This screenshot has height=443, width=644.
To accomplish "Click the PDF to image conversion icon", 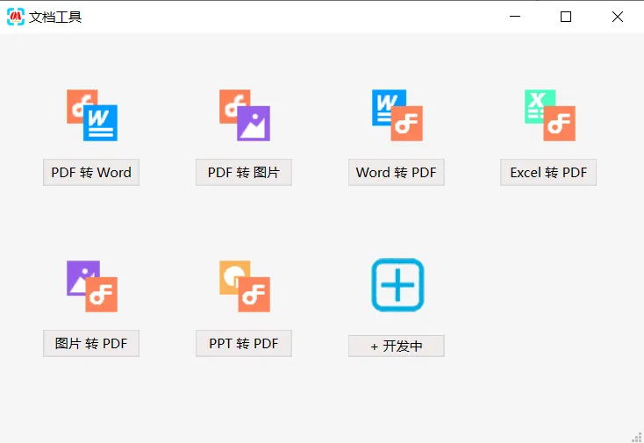I will (245, 116).
